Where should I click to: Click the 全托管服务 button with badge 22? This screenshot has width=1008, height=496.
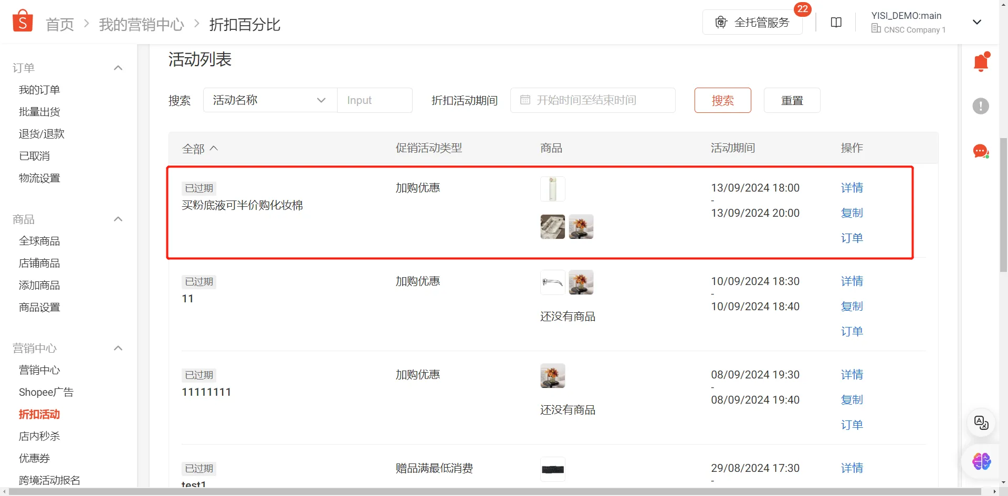coord(752,22)
